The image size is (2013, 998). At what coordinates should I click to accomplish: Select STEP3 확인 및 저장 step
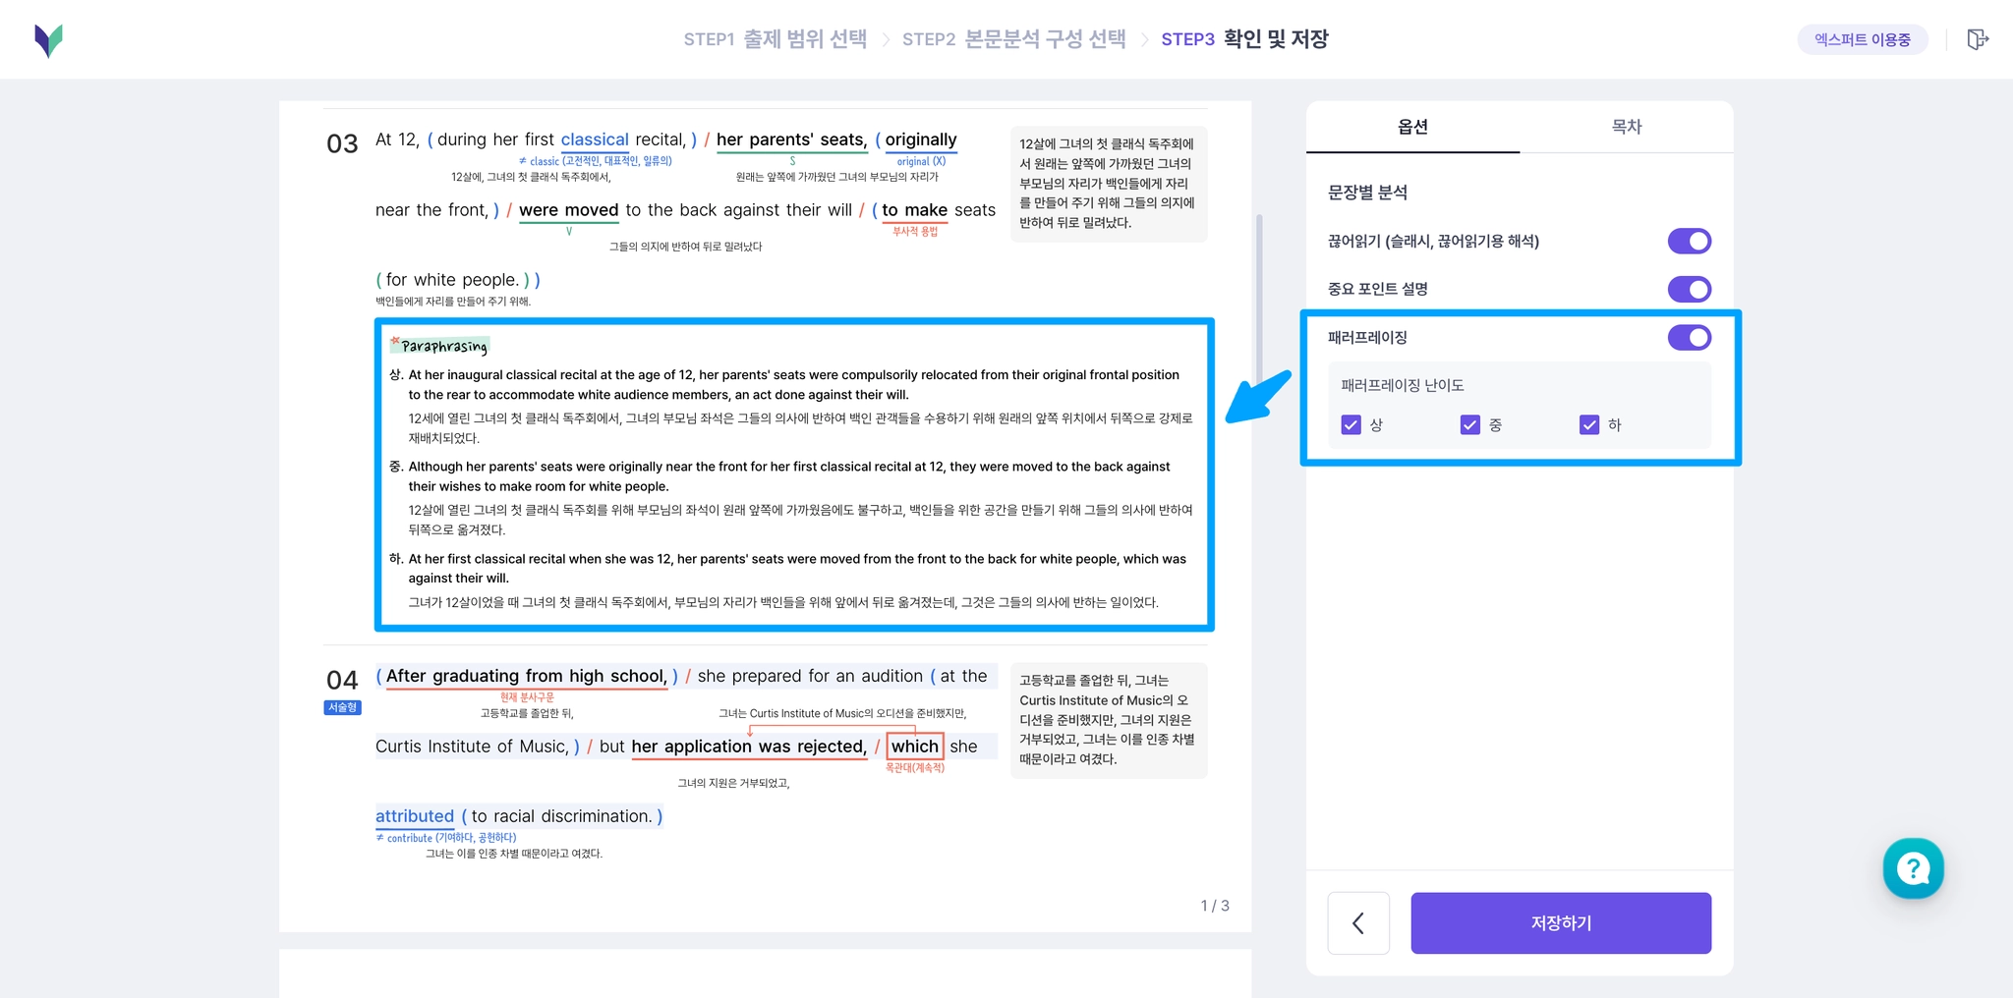click(1244, 39)
